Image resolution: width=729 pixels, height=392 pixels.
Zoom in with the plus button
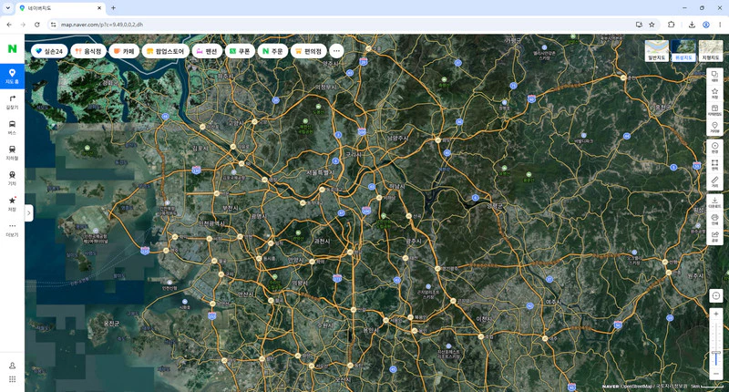point(716,315)
